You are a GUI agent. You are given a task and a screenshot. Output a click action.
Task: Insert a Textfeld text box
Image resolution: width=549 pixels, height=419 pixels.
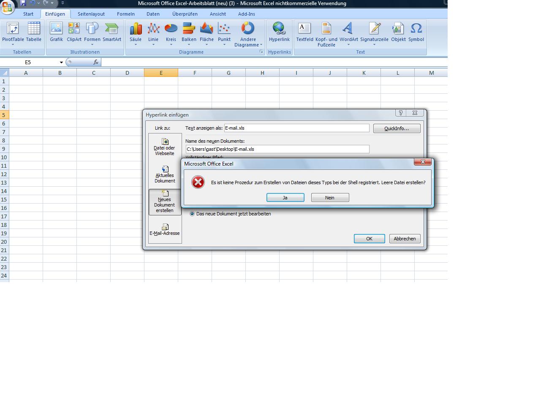point(304,33)
